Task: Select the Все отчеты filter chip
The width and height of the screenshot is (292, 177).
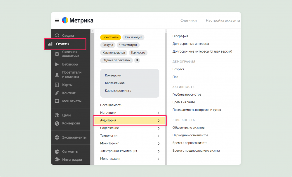Action: (110, 37)
